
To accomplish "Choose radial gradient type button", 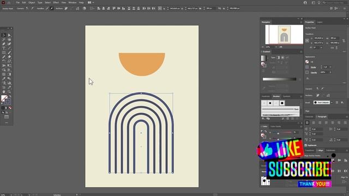I will pos(282,58).
